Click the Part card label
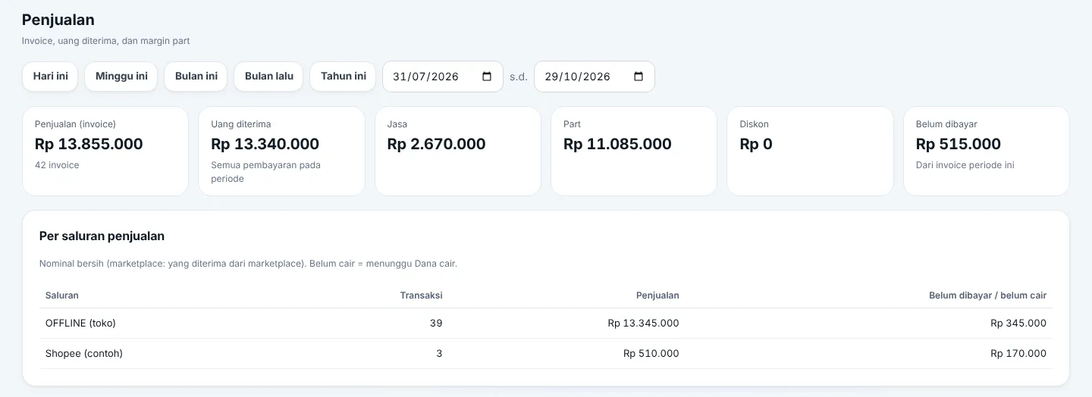1092x397 pixels. point(572,124)
